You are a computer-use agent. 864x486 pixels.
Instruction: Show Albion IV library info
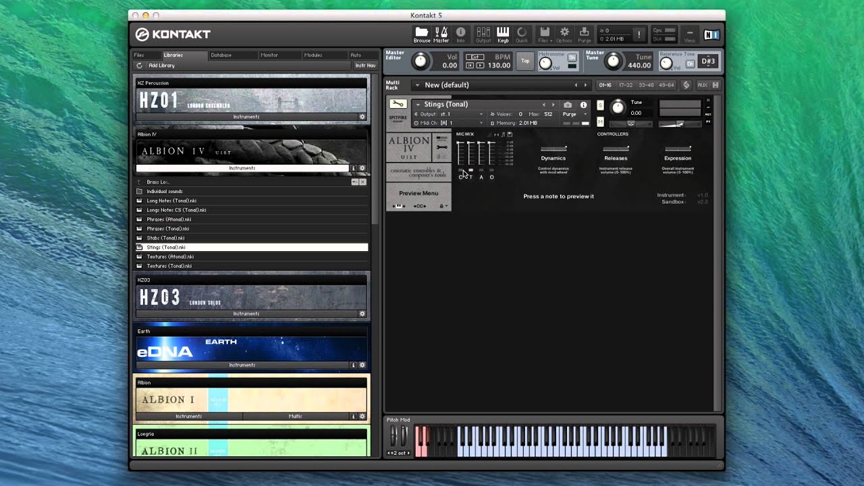click(354, 168)
